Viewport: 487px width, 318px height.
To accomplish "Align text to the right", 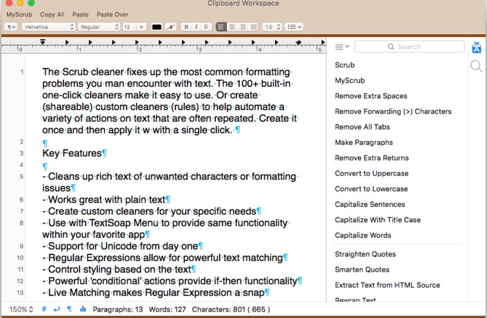I will tap(243, 27).
